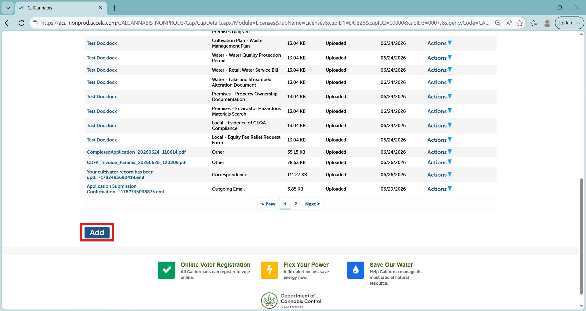Expand Actions for Outgoing Email row
586x311 pixels.
point(439,189)
